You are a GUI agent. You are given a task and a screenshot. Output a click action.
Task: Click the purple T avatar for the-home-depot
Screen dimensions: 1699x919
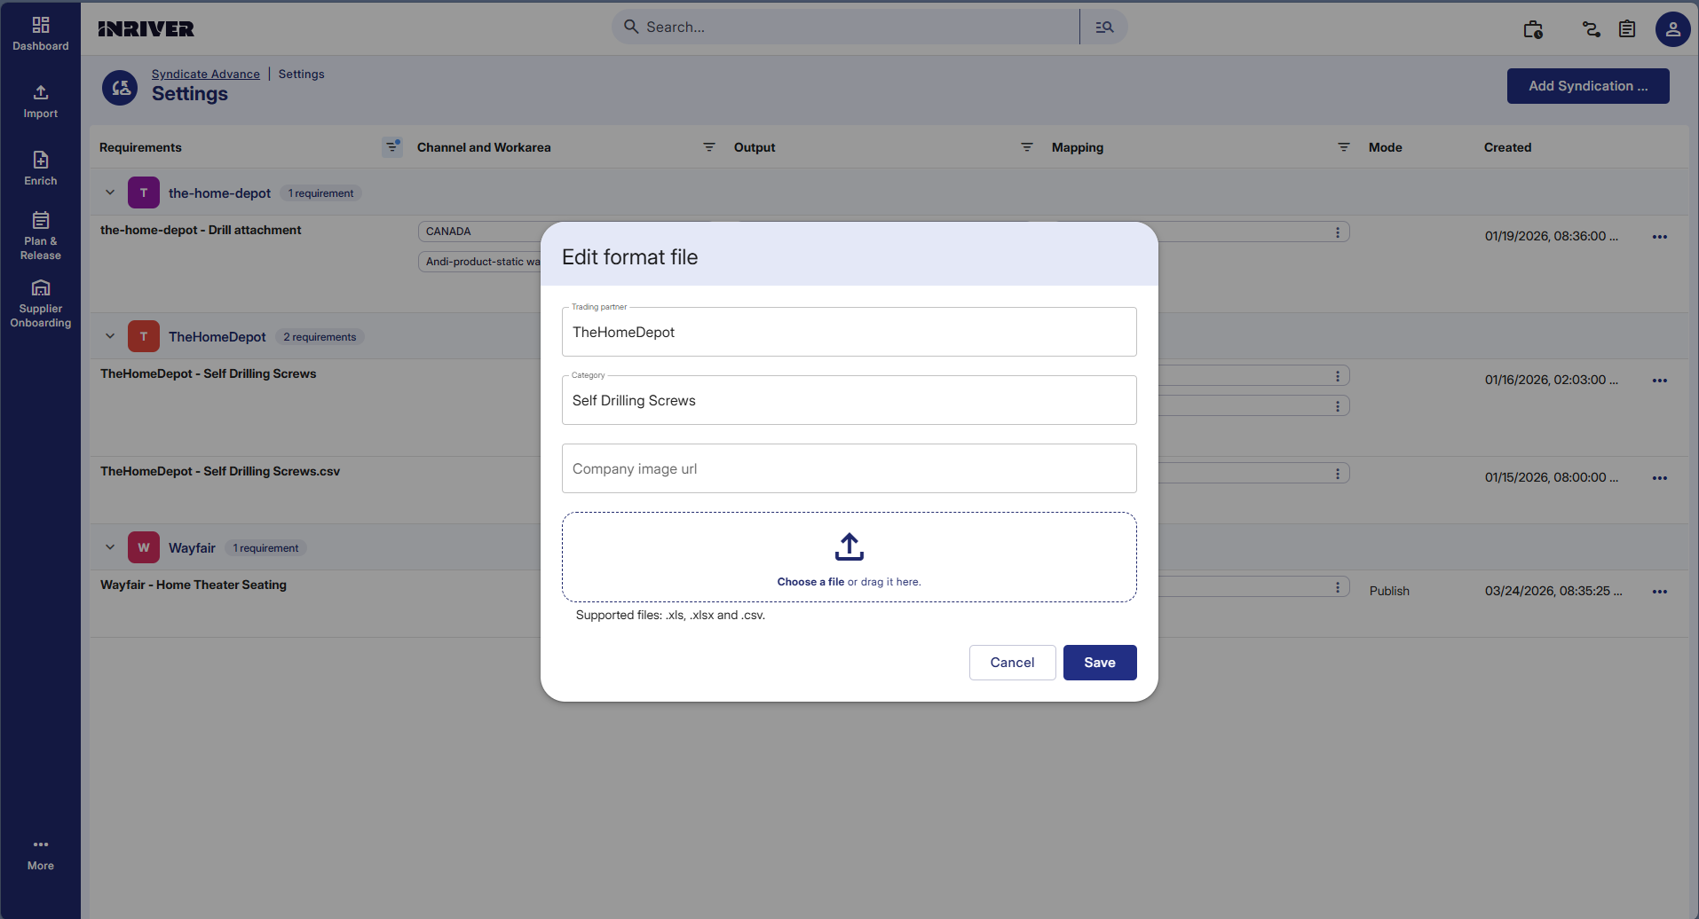(144, 192)
